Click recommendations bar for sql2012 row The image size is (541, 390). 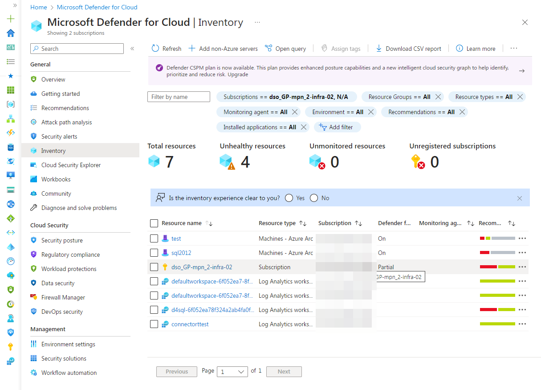click(x=497, y=253)
